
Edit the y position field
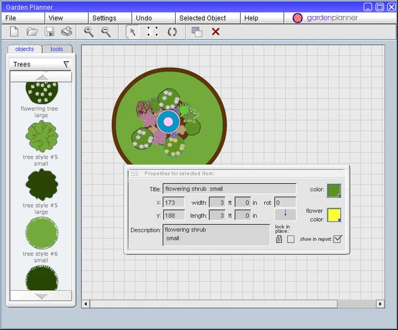click(x=174, y=215)
